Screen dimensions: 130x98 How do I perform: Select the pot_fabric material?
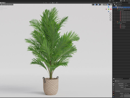123,28
